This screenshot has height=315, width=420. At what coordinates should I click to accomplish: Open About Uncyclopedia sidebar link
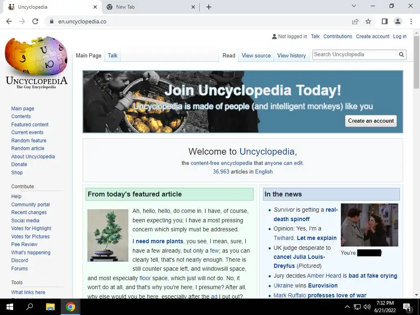(33, 156)
